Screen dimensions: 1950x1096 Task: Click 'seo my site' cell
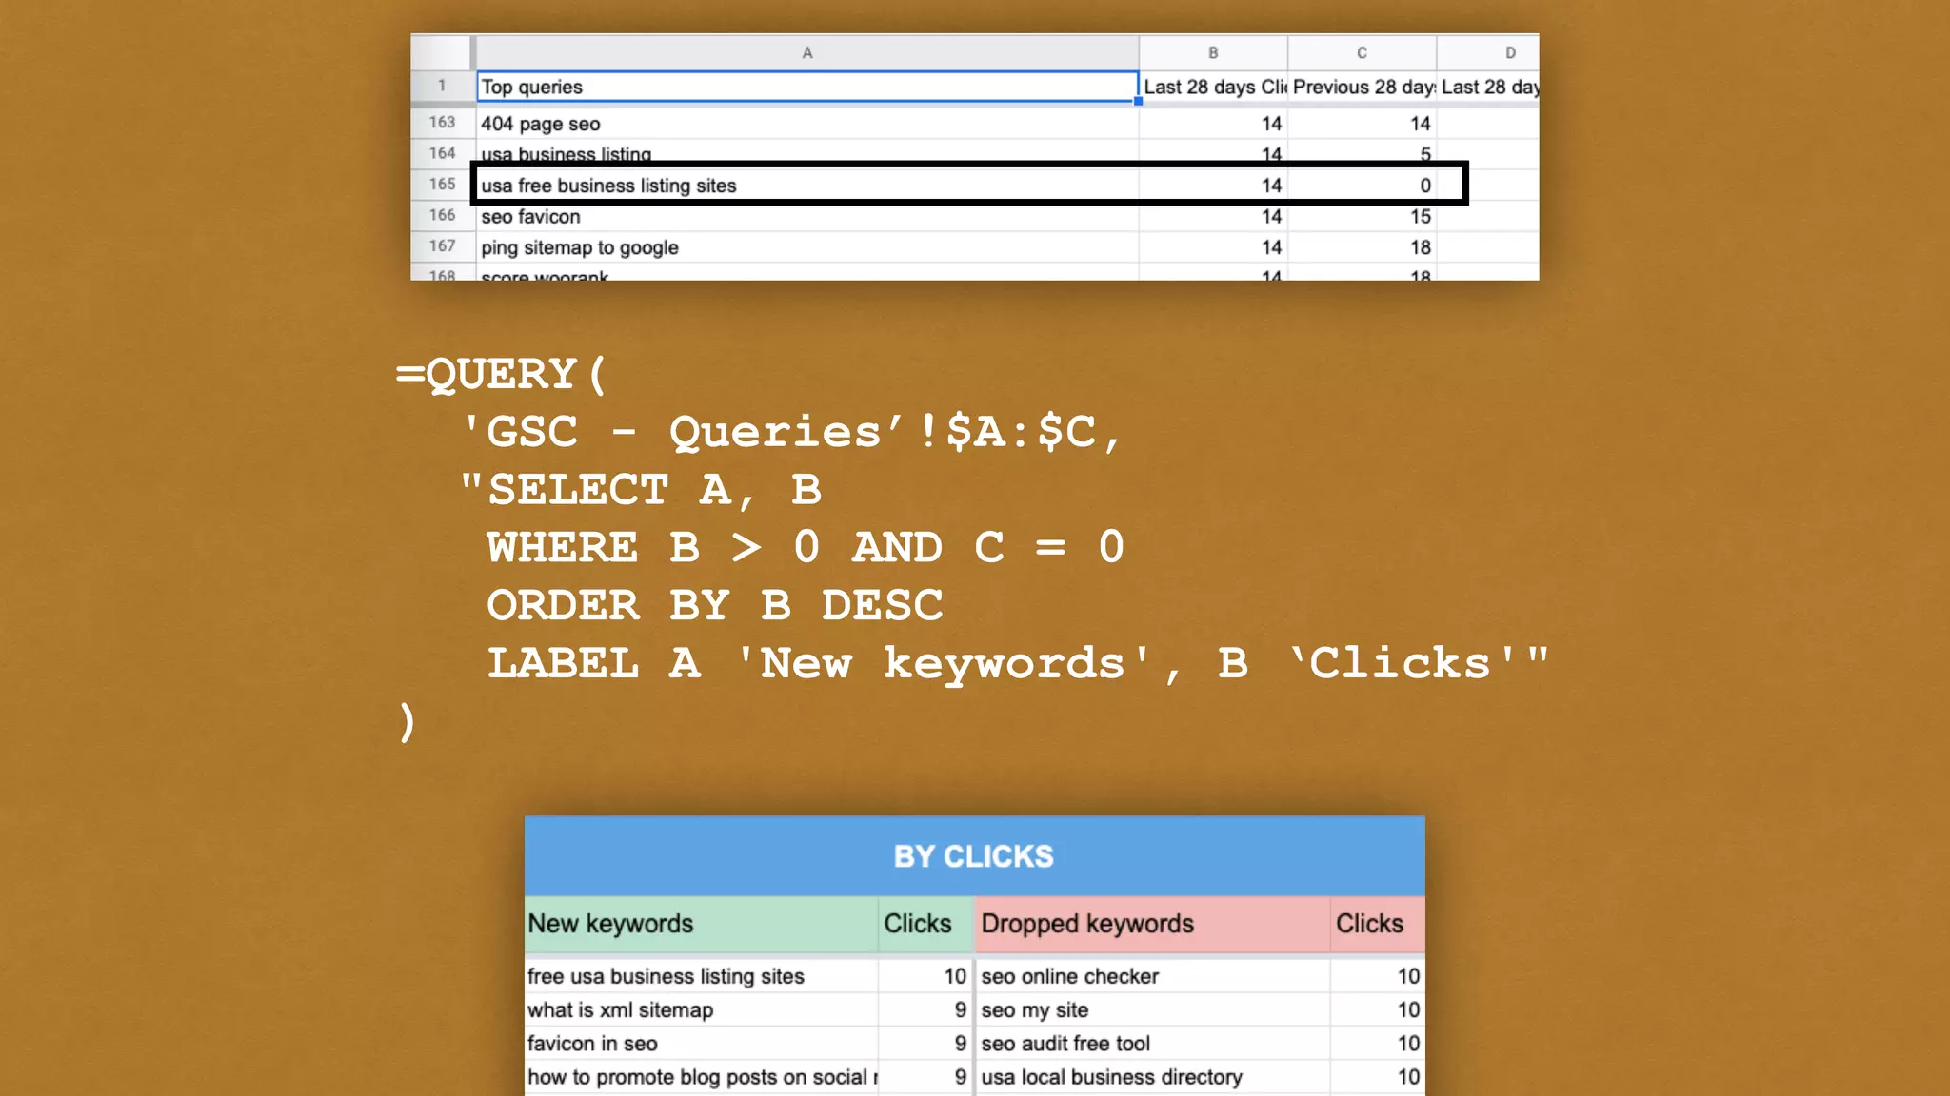1152,1009
